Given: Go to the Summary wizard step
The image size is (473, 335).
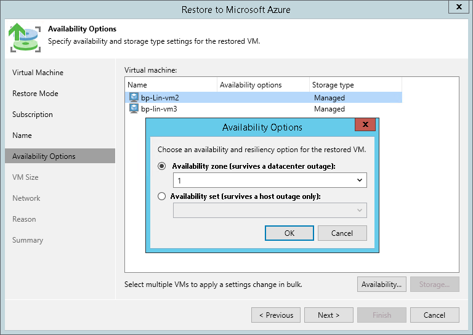Looking at the screenshot, I should point(28,240).
